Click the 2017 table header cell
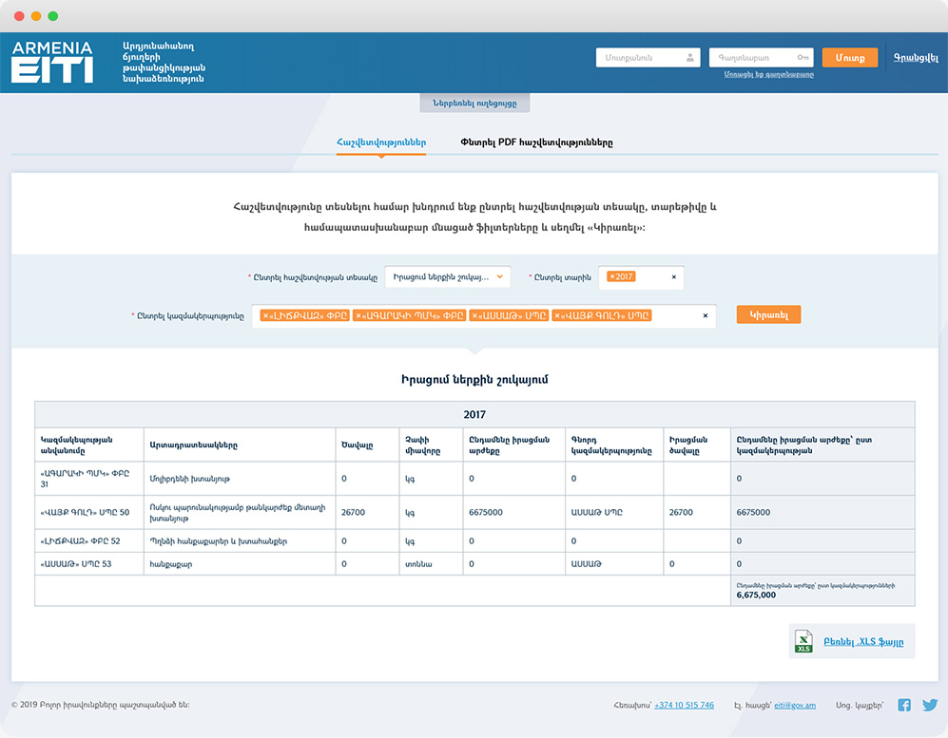 (x=474, y=414)
